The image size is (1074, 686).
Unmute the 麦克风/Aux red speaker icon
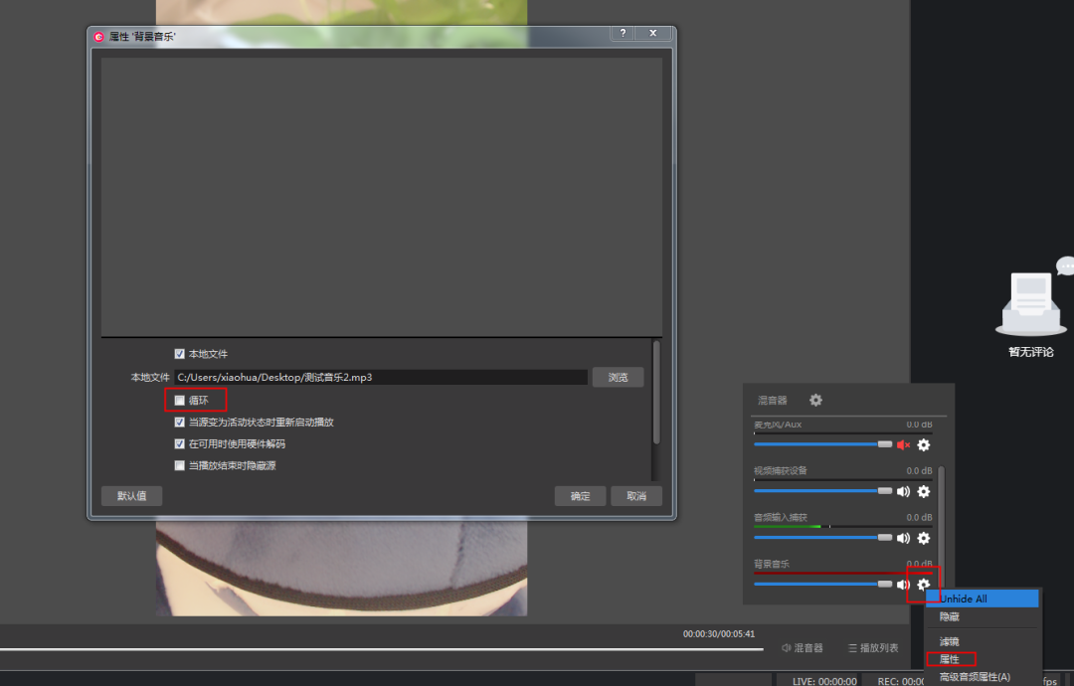(x=903, y=445)
